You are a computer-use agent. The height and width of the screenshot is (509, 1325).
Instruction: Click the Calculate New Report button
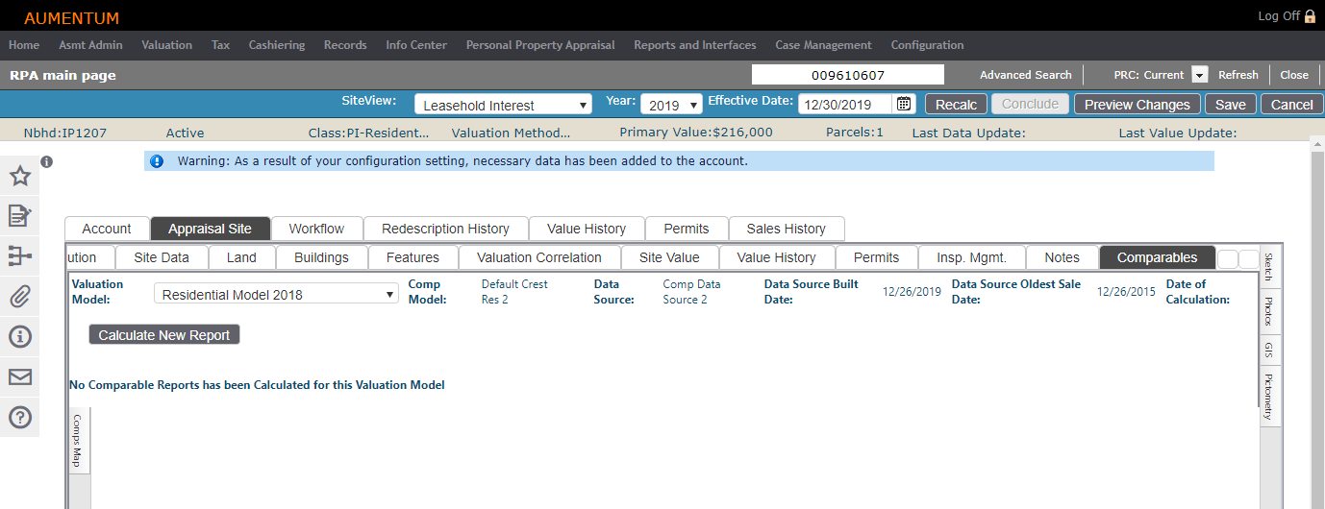164,335
